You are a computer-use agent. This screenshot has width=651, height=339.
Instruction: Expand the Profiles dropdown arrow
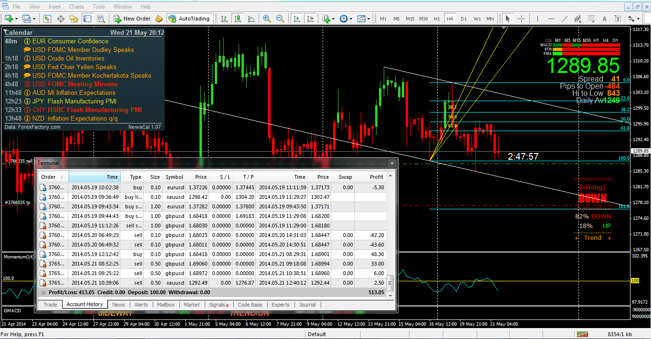pos(34,19)
